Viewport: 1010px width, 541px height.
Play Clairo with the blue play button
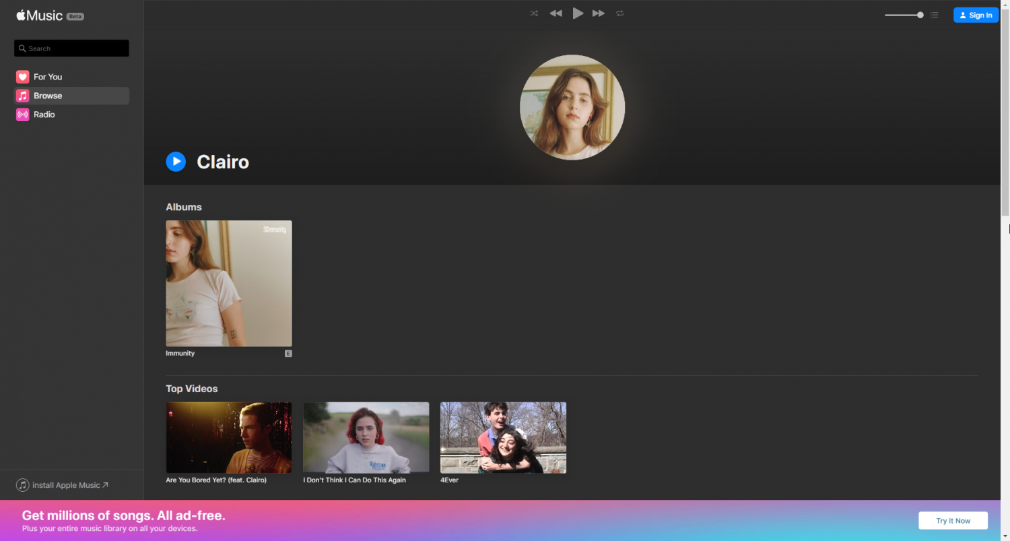point(176,162)
